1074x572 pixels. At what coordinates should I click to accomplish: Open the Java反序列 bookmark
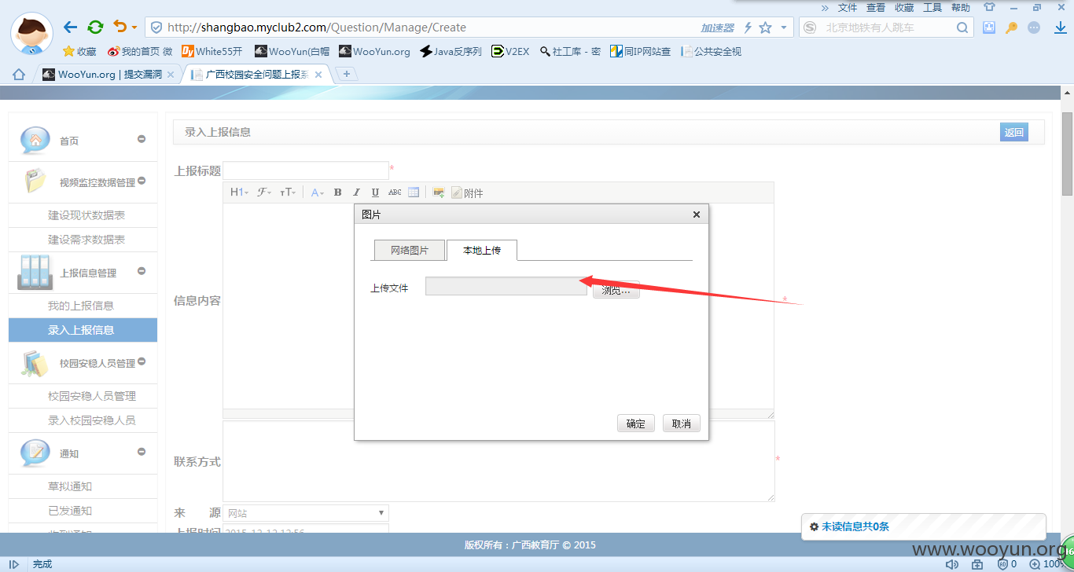point(451,52)
